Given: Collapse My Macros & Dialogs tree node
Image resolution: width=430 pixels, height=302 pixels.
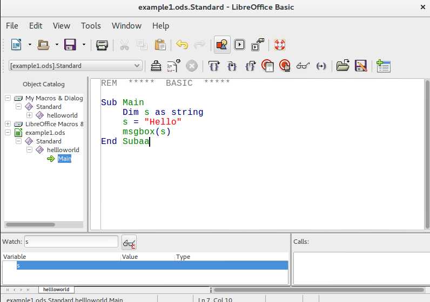Looking at the screenshot, I should point(8,98).
